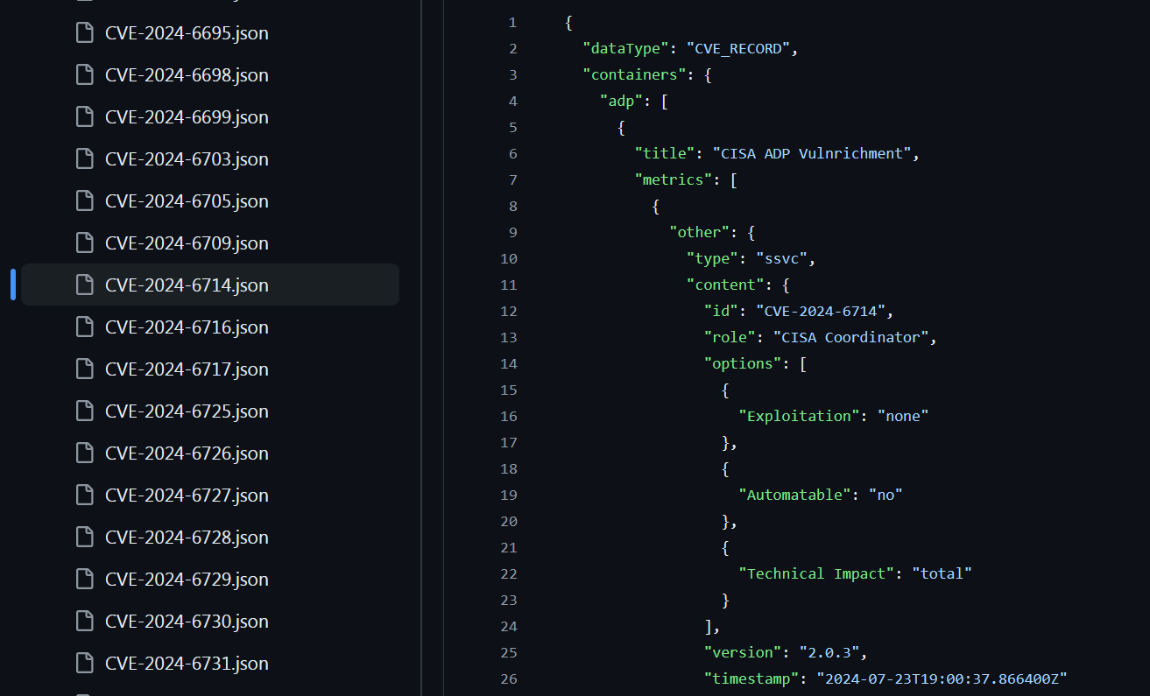Image resolution: width=1150 pixels, height=696 pixels.
Task: Select CVE-2024-6726.json file entry
Action: (187, 453)
